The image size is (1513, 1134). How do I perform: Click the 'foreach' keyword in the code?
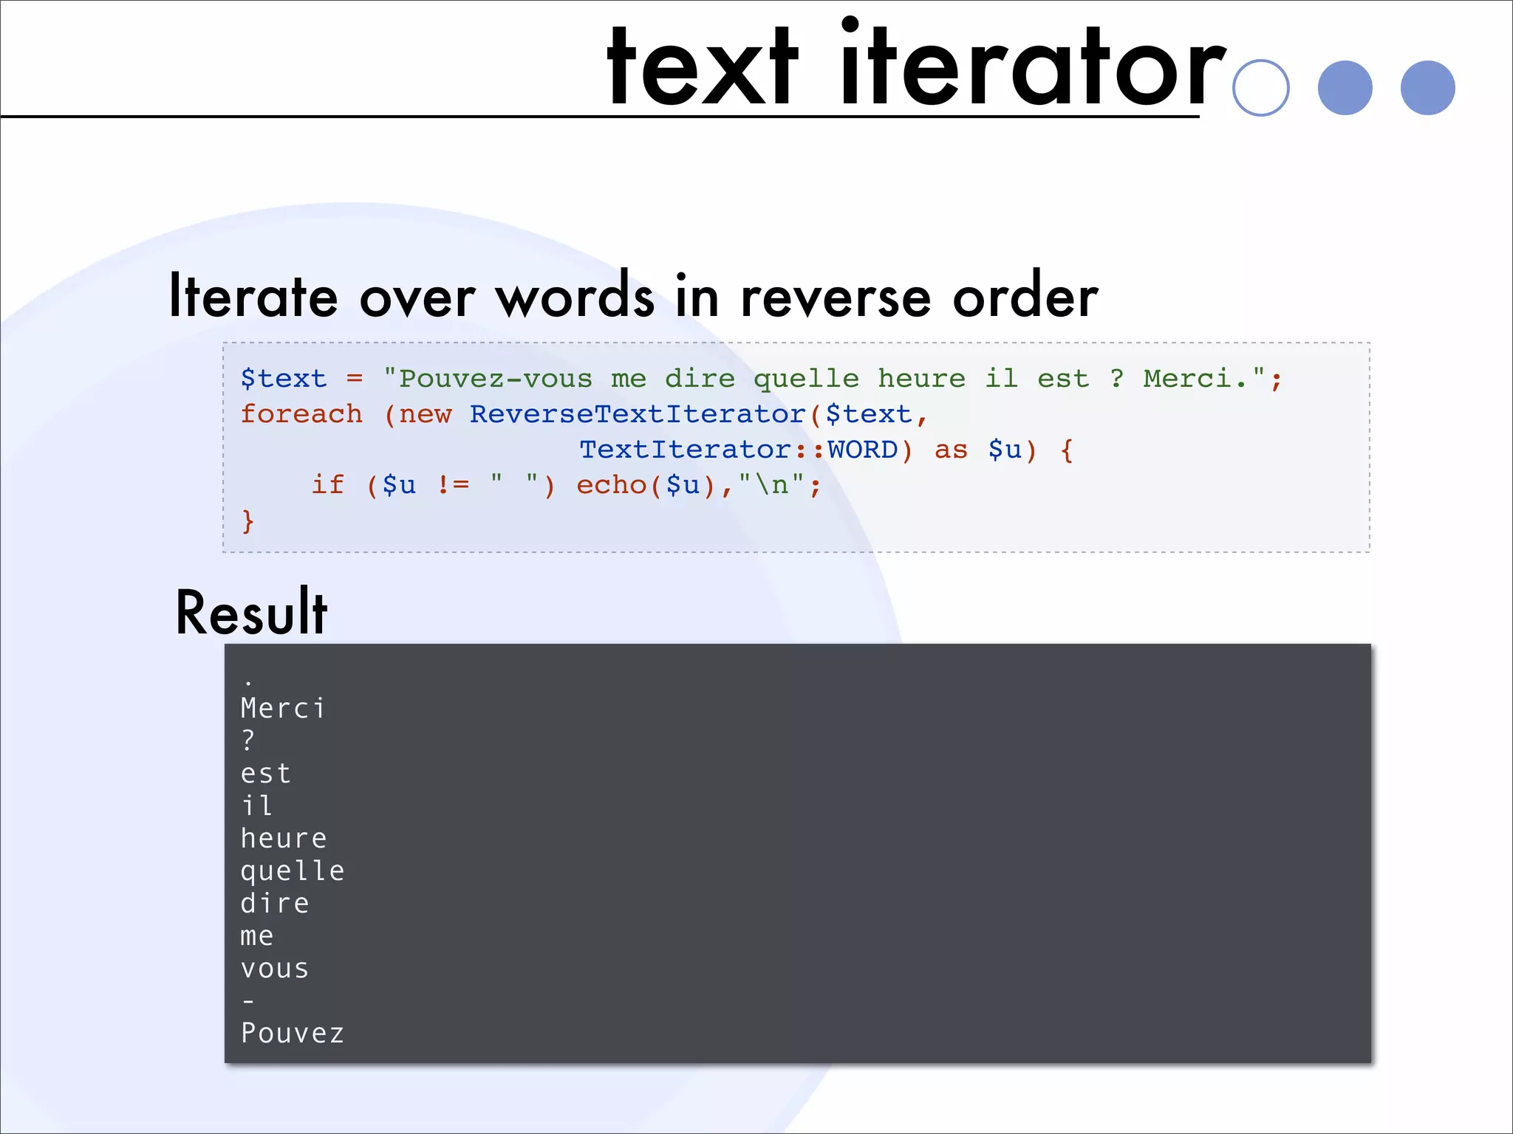click(301, 414)
